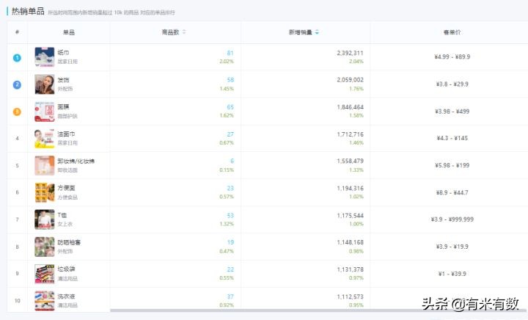Click the 客单价 column header
Image resolution: width=528 pixels, height=320 pixels.
pyautogui.click(x=452, y=32)
